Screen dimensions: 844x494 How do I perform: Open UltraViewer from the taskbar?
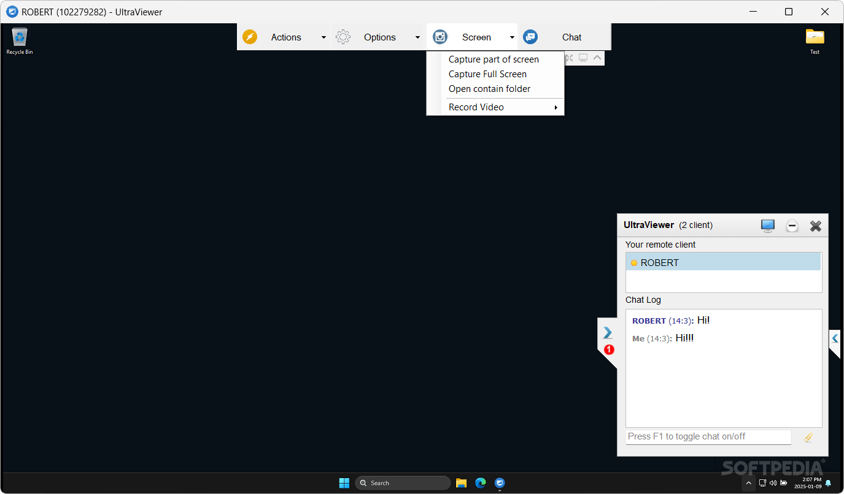click(x=500, y=483)
